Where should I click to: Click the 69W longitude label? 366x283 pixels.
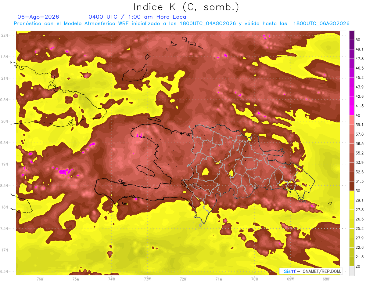point(290,278)
